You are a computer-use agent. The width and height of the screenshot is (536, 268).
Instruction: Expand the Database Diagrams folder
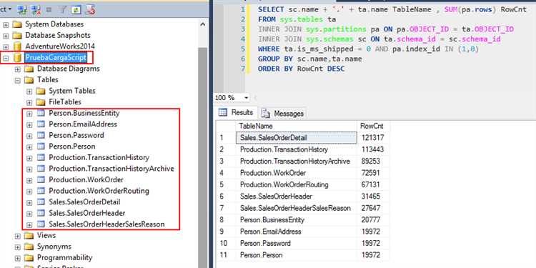[18, 69]
